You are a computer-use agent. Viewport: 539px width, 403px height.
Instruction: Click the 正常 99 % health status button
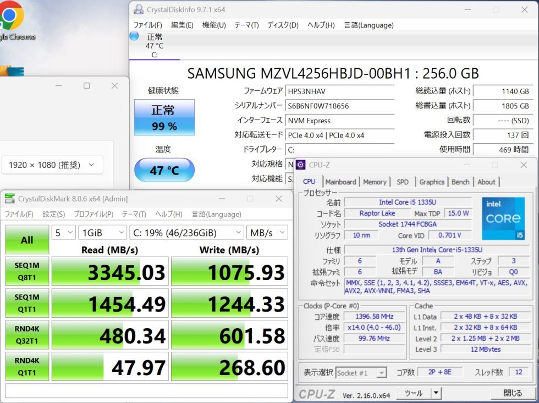pos(164,117)
